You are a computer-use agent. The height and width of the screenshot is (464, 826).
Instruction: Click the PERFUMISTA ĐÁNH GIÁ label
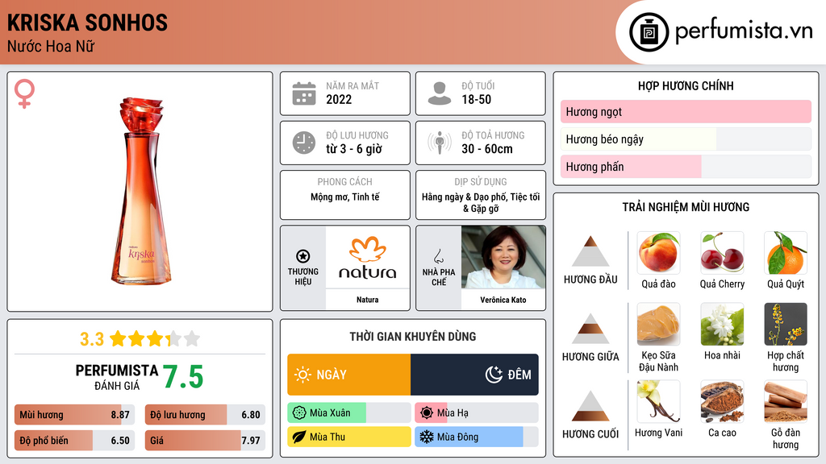(116, 377)
